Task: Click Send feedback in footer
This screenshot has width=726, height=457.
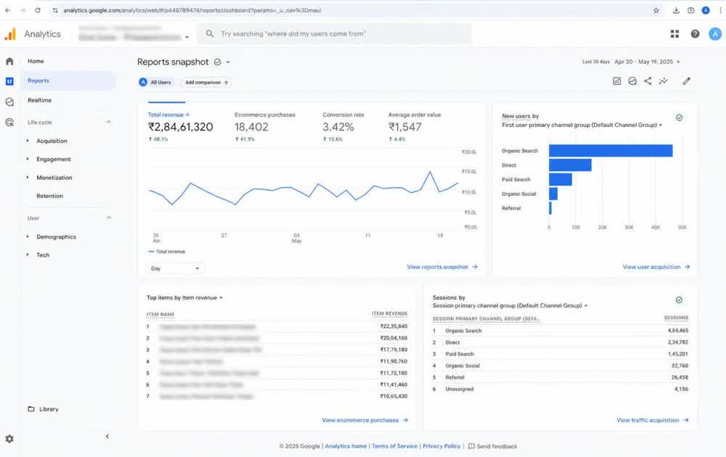Action: (x=493, y=446)
